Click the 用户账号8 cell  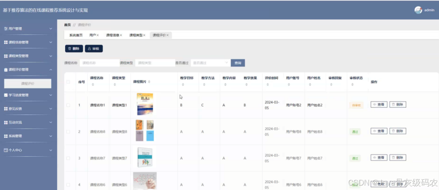(x=294, y=131)
